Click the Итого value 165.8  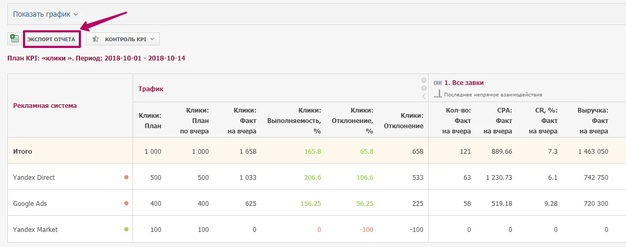point(313,152)
